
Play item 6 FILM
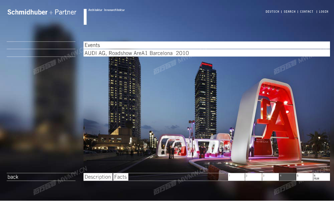click(322, 177)
